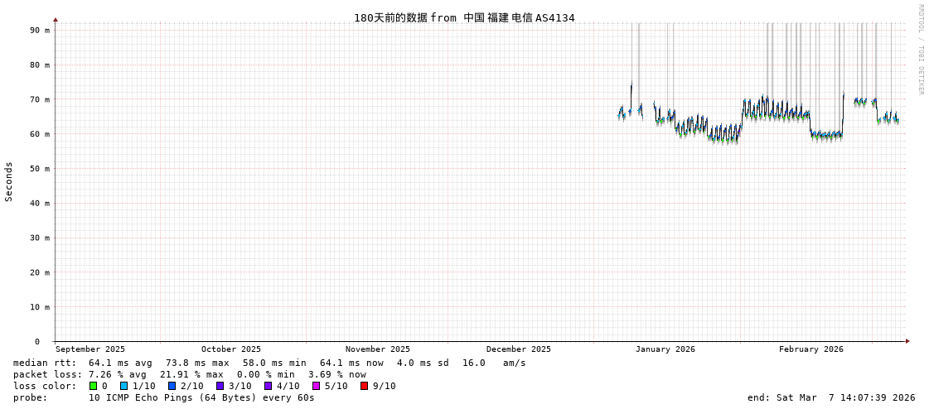Click the red 9/10 loss swatch
The height and width of the screenshot is (409, 929).
364,386
